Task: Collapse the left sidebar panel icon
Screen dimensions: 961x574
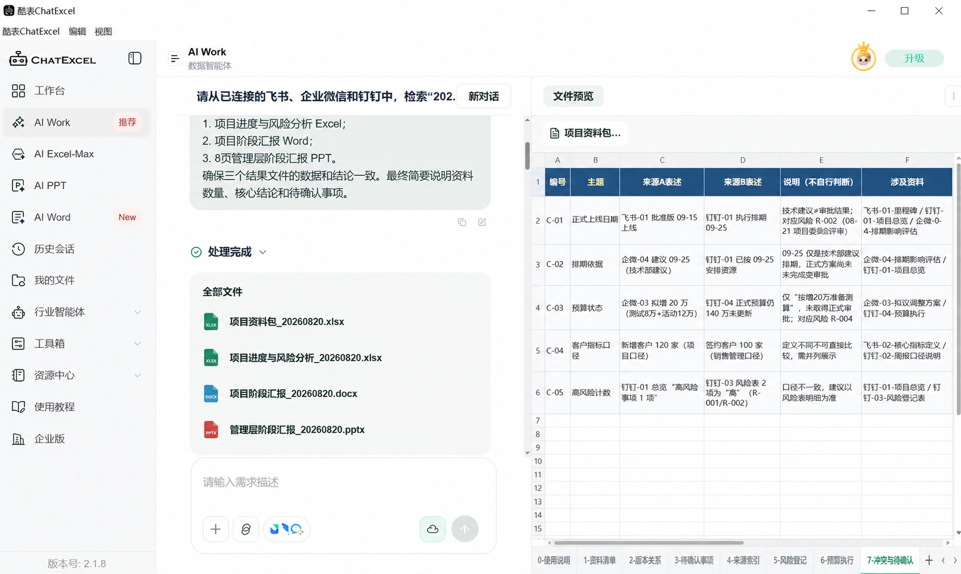Action: tap(134, 58)
